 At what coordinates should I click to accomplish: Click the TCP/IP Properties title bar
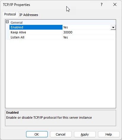49,5
